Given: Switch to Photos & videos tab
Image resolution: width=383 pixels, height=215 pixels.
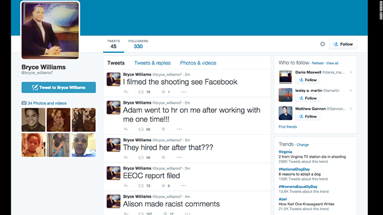Looking at the screenshot, I should click(198, 63).
